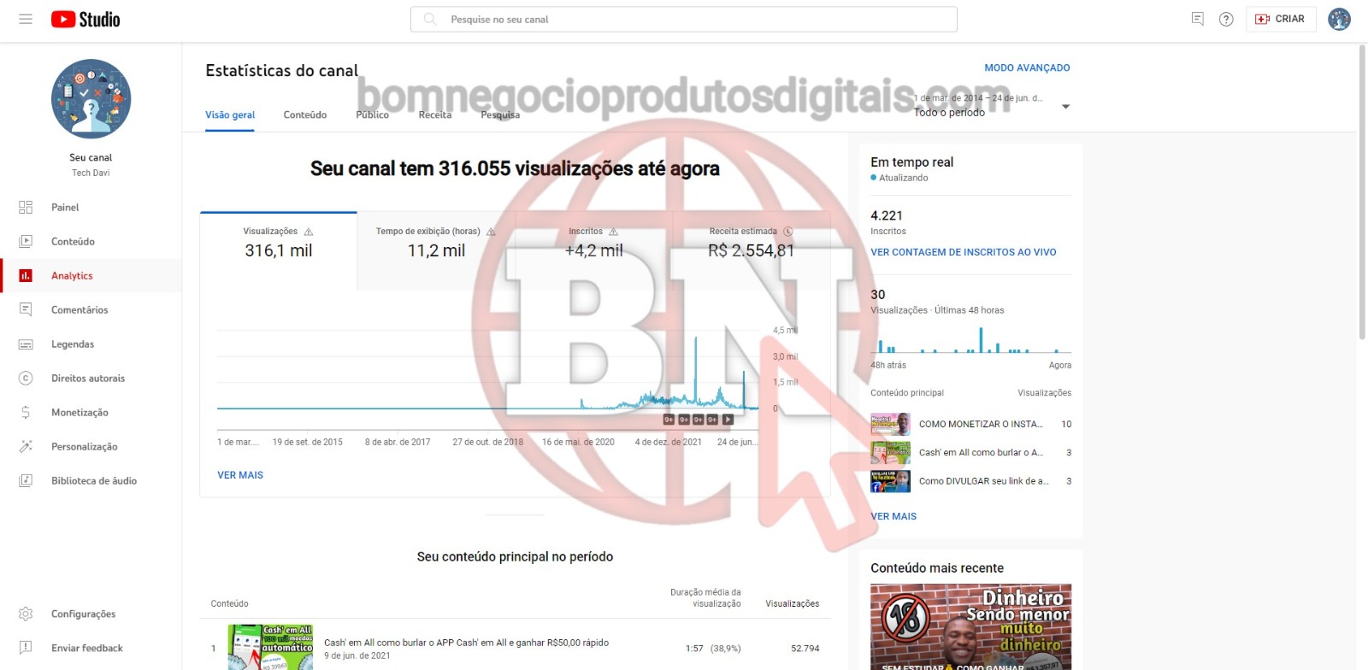Viewport: 1368px width, 670px height.
Task: Open the account avatar menu
Action: 1339,19
